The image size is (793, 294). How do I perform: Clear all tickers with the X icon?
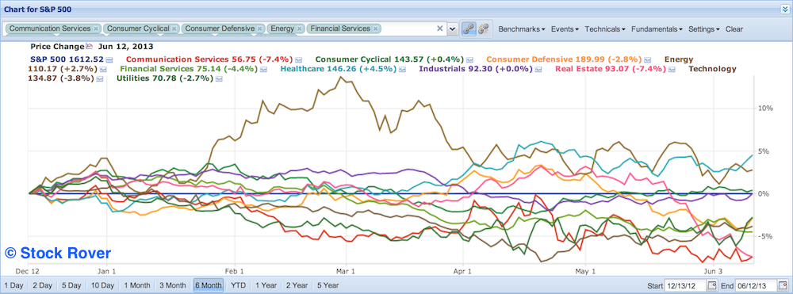[x=440, y=29]
